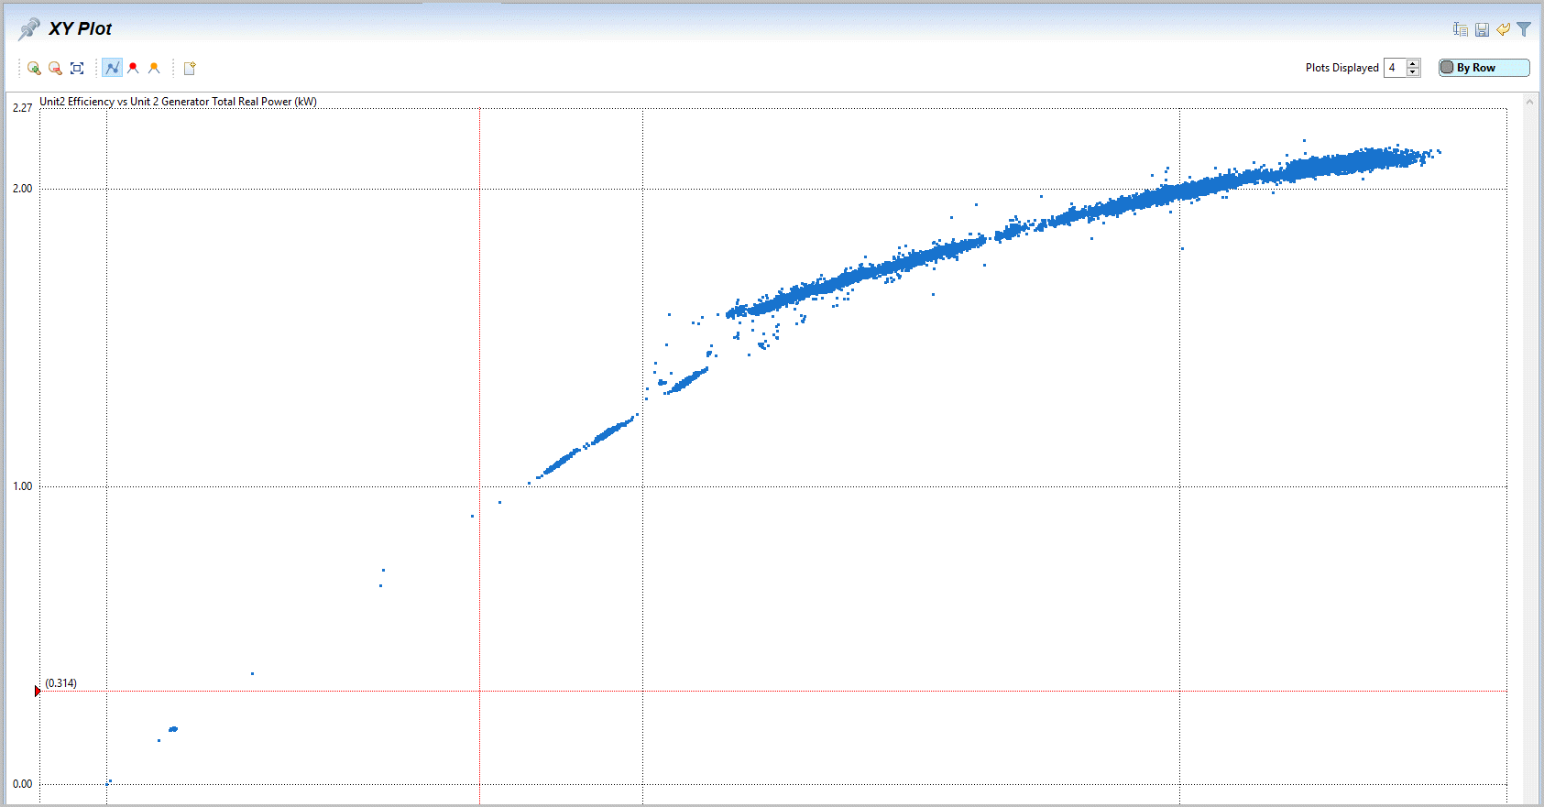Open the list properties icon at top right
Viewport: 1544px width, 807px height.
tap(1461, 29)
